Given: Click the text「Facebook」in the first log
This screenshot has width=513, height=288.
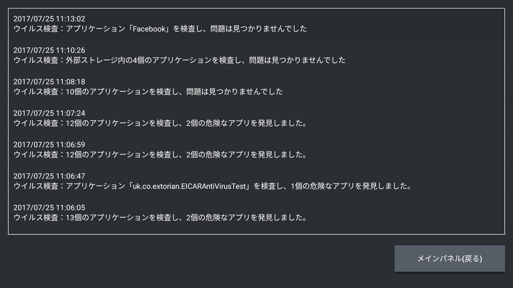Looking at the screenshot, I should (149, 29).
